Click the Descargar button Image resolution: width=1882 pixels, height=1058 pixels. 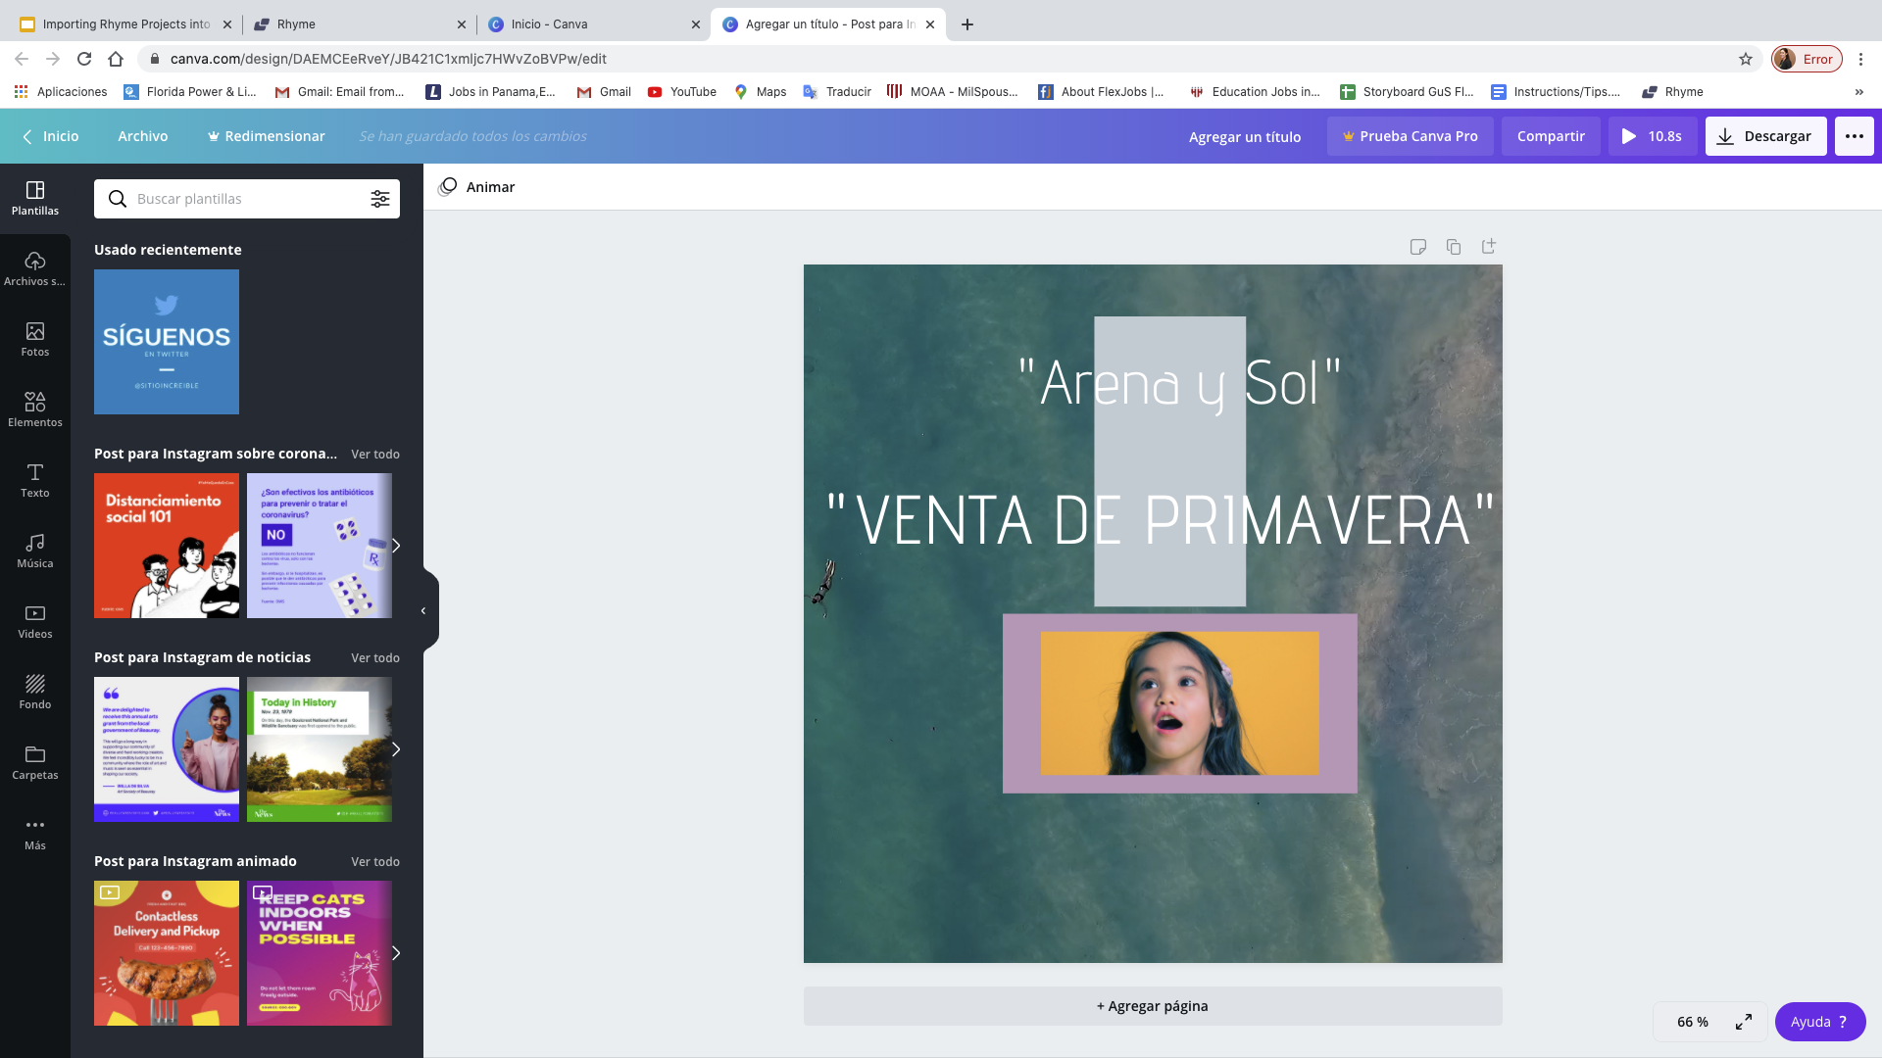tap(1765, 136)
